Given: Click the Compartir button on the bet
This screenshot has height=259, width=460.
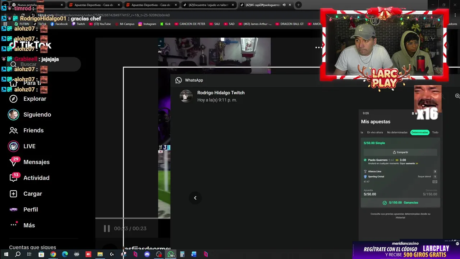Looking at the screenshot, I should click(400, 152).
